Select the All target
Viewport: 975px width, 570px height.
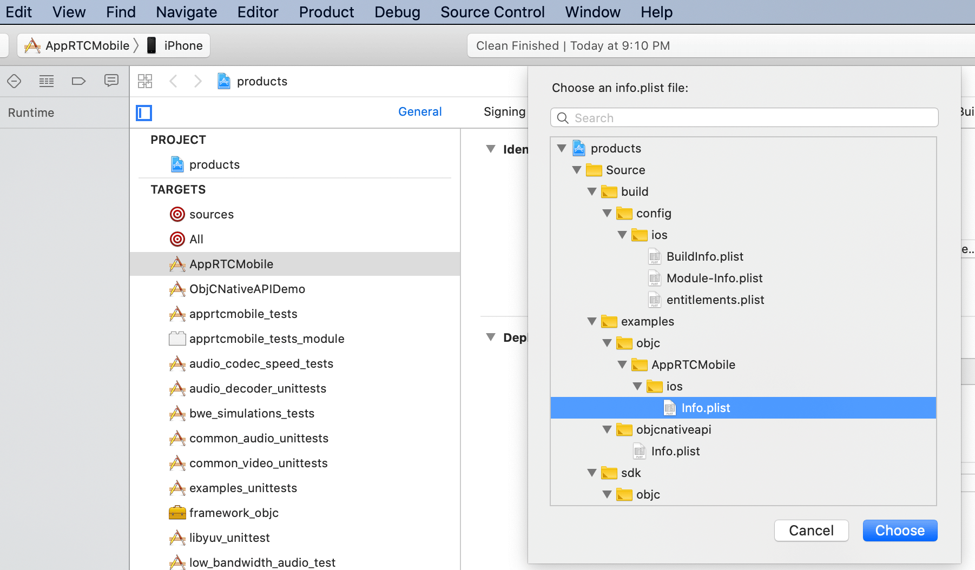coord(187,239)
